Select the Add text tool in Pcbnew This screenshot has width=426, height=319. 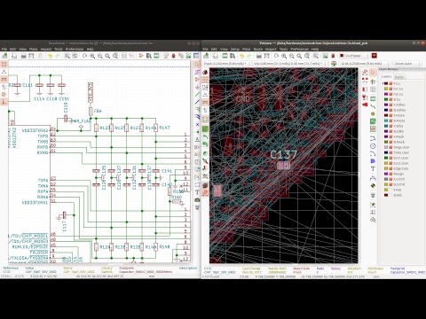coord(373,168)
